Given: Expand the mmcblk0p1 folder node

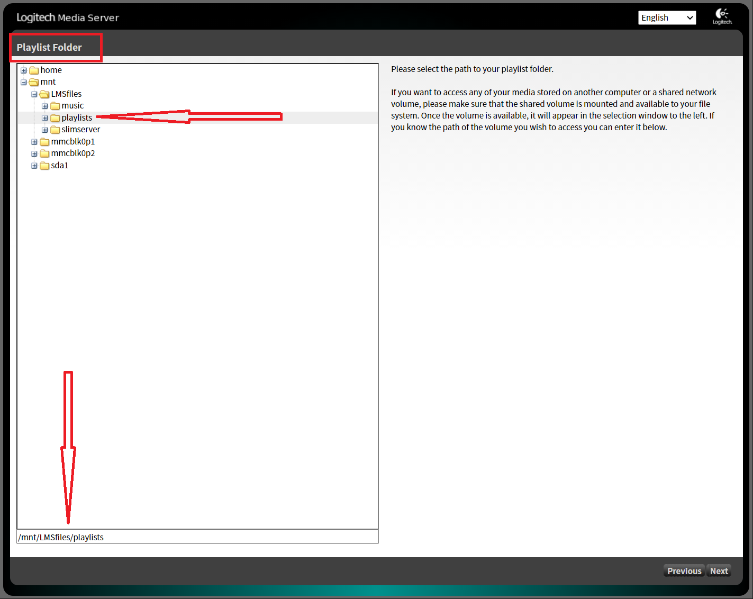Looking at the screenshot, I should click(x=34, y=142).
